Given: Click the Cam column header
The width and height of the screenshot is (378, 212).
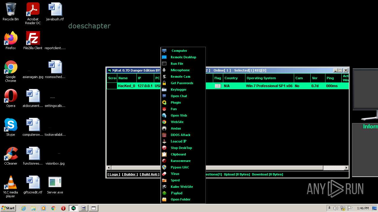Looking at the screenshot, I should (x=302, y=78).
